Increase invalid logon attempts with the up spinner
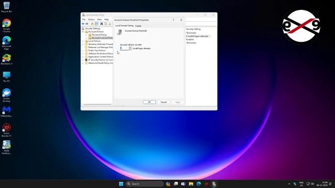The height and width of the screenshot is (188, 335). [130, 48]
